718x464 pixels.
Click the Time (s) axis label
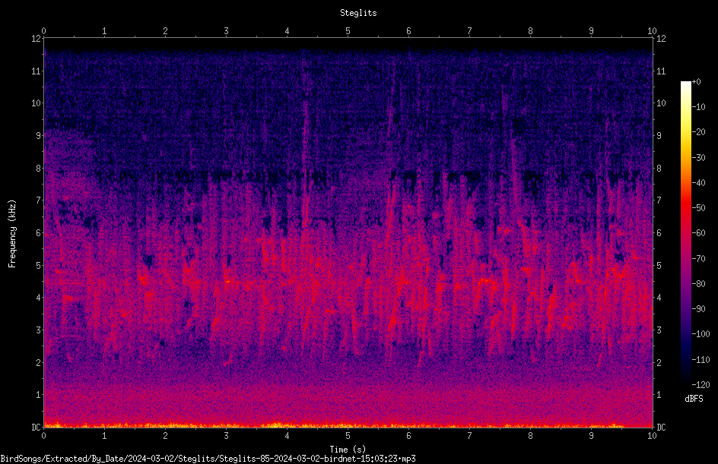point(348,450)
